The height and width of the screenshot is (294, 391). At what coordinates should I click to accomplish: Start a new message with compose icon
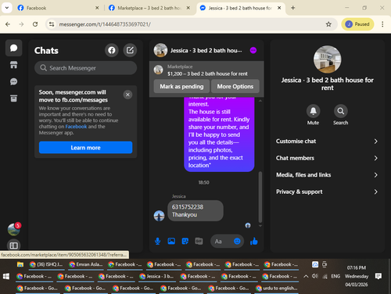[130, 50]
